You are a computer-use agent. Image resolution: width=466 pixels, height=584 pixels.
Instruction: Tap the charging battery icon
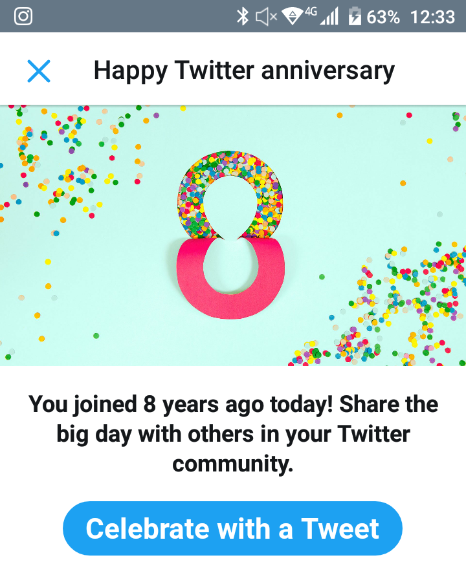[355, 16]
